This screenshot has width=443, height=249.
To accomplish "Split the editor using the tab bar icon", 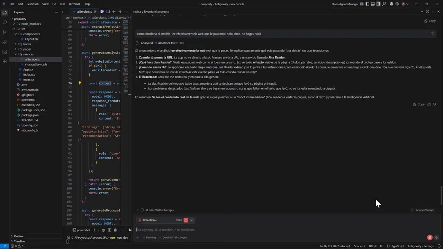I will [108, 11].
